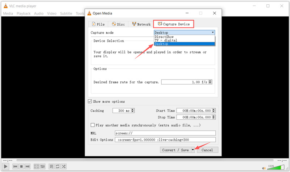Minimize the VLC main window
290x172 pixels.
254,6
